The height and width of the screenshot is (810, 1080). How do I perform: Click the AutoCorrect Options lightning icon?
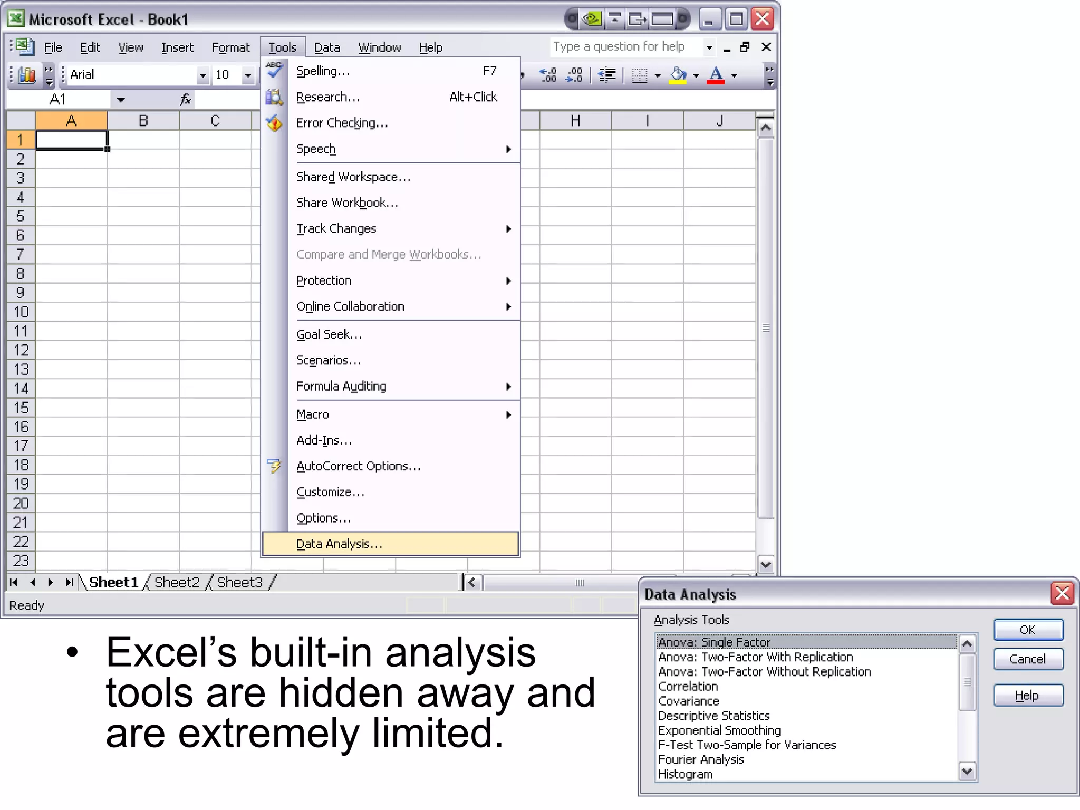[x=274, y=466]
